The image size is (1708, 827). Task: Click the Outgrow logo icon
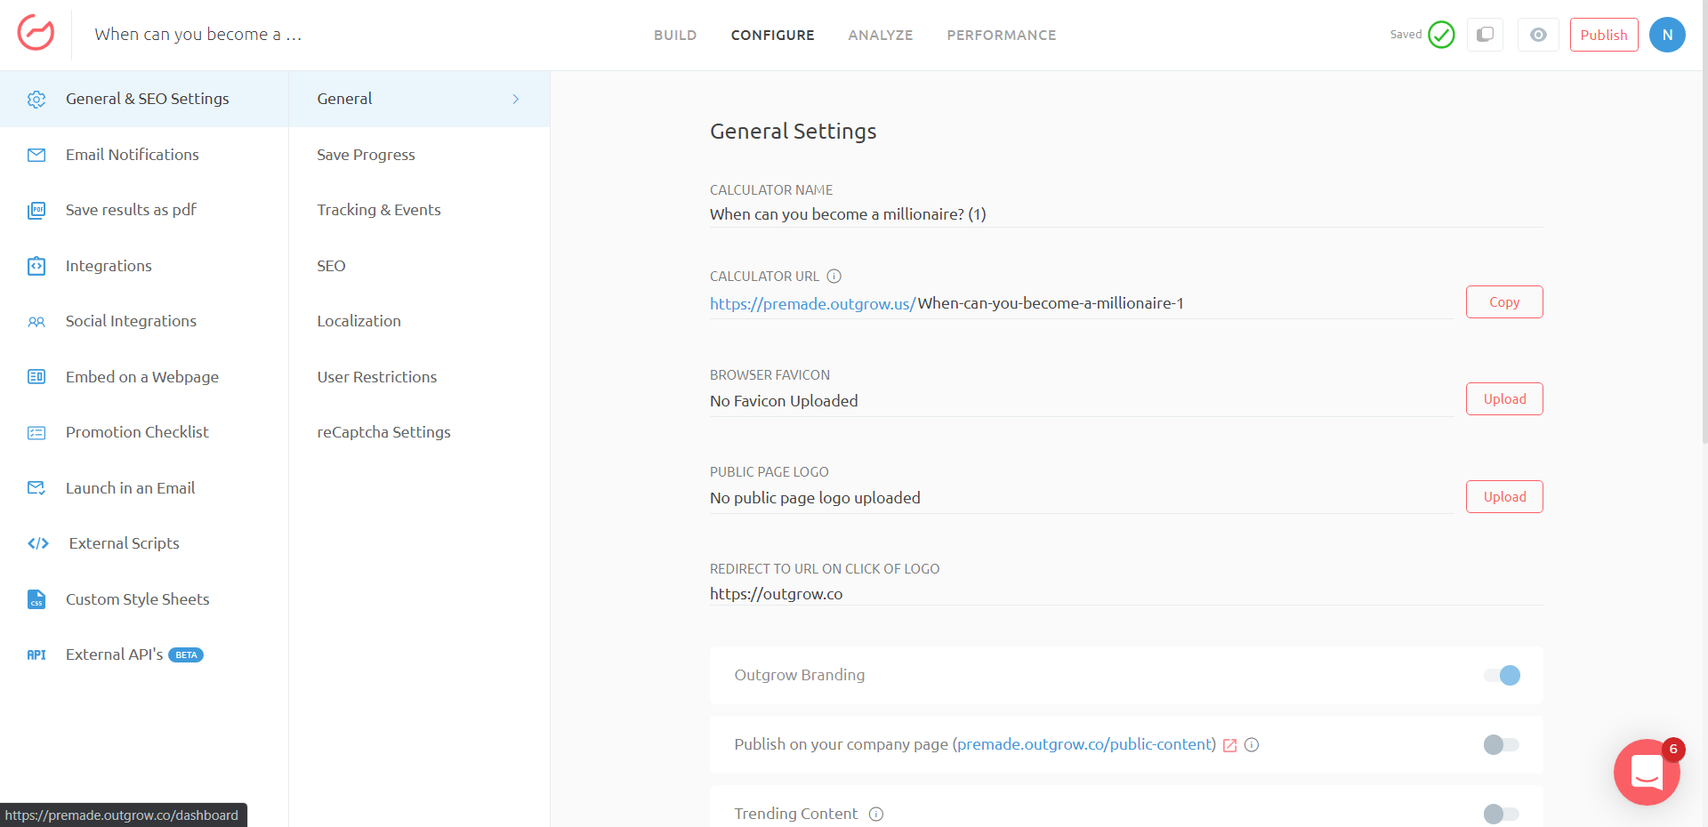click(36, 34)
